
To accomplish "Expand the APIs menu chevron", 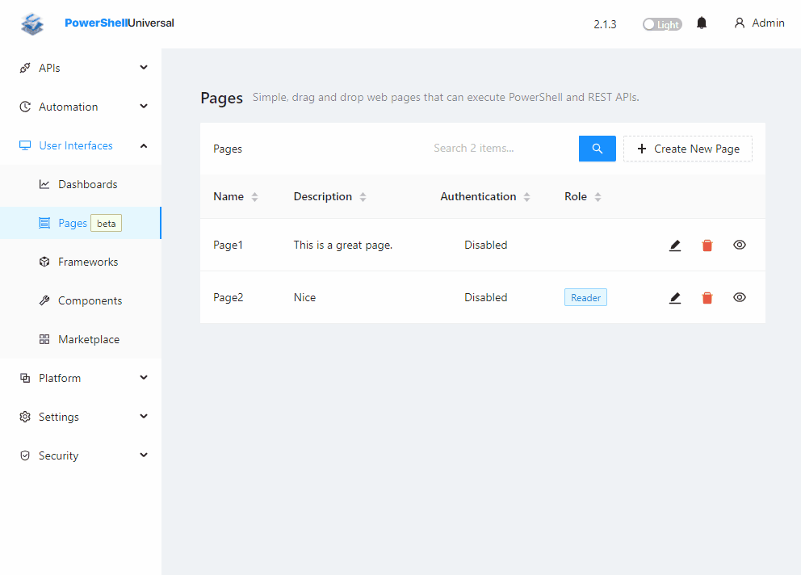I will click(x=144, y=68).
